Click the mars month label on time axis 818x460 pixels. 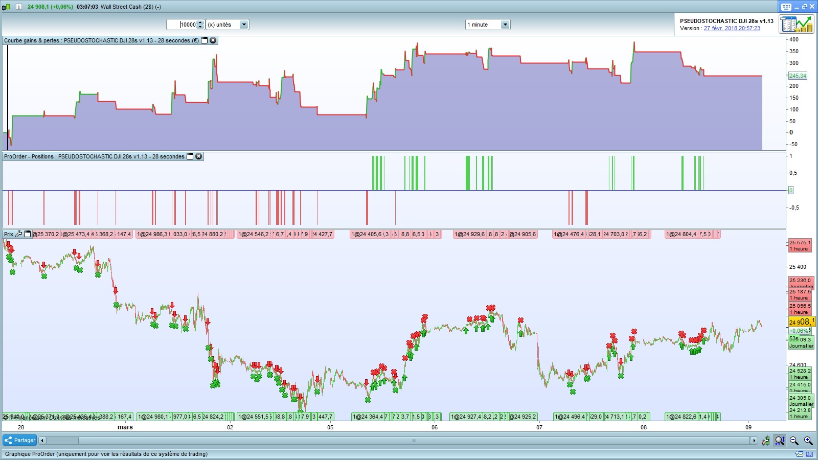(x=125, y=427)
